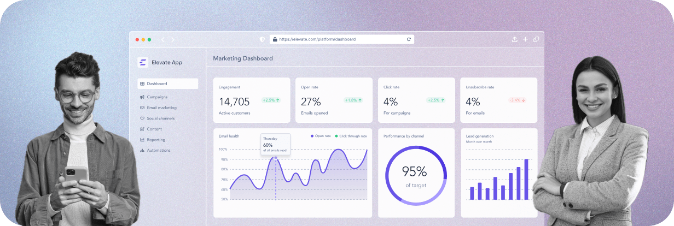
Task: Open a new tab with plus icon
Action: pyautogui.click(x=525, y=39)
